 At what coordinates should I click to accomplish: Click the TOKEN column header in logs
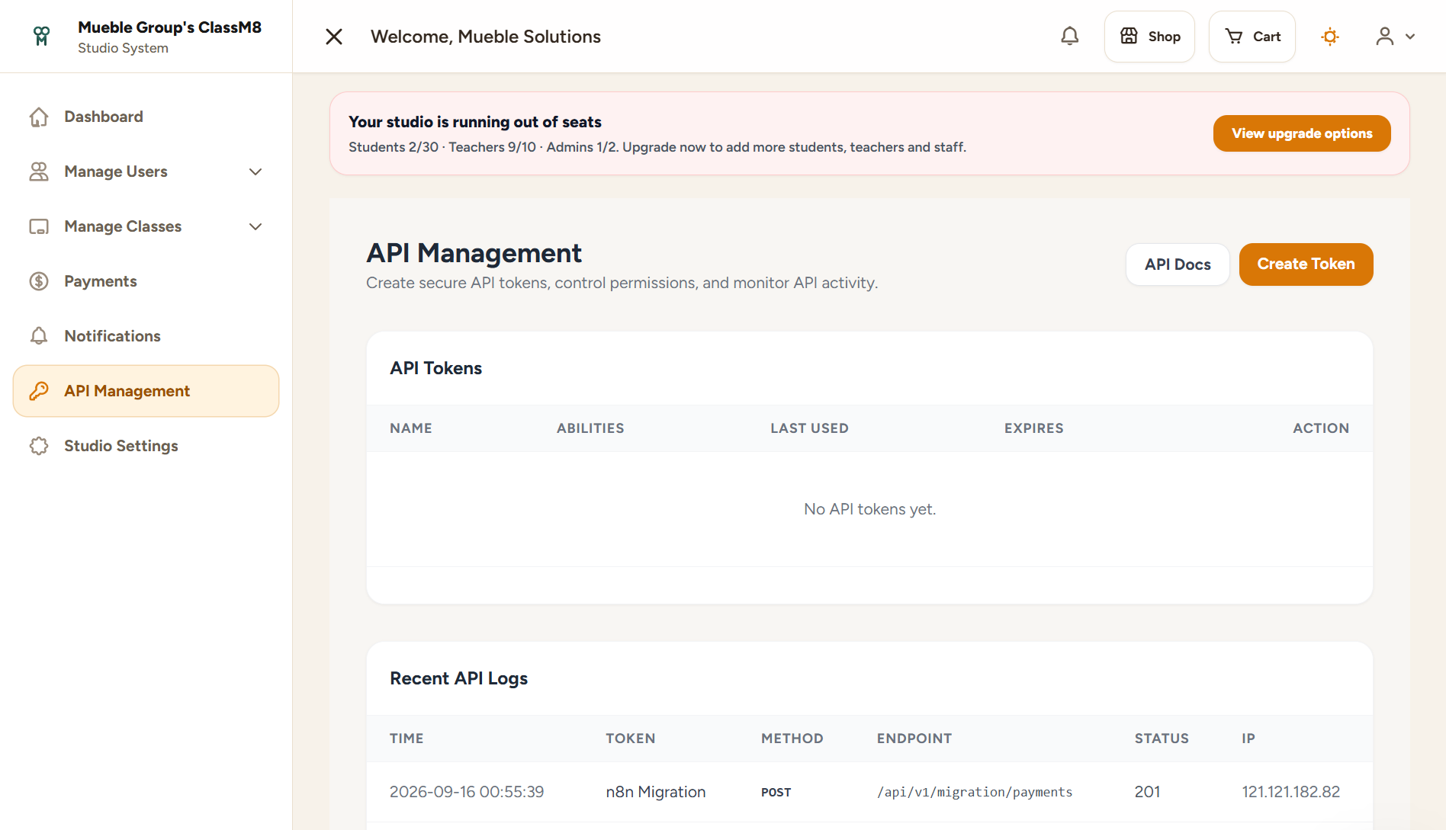coord(630,739)
